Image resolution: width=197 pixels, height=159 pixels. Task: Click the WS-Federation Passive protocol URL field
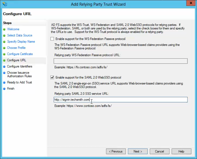121,61
